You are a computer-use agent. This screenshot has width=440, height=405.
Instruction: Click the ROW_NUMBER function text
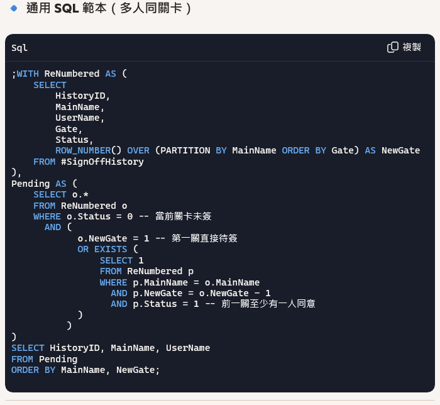[x=83, y=150]
